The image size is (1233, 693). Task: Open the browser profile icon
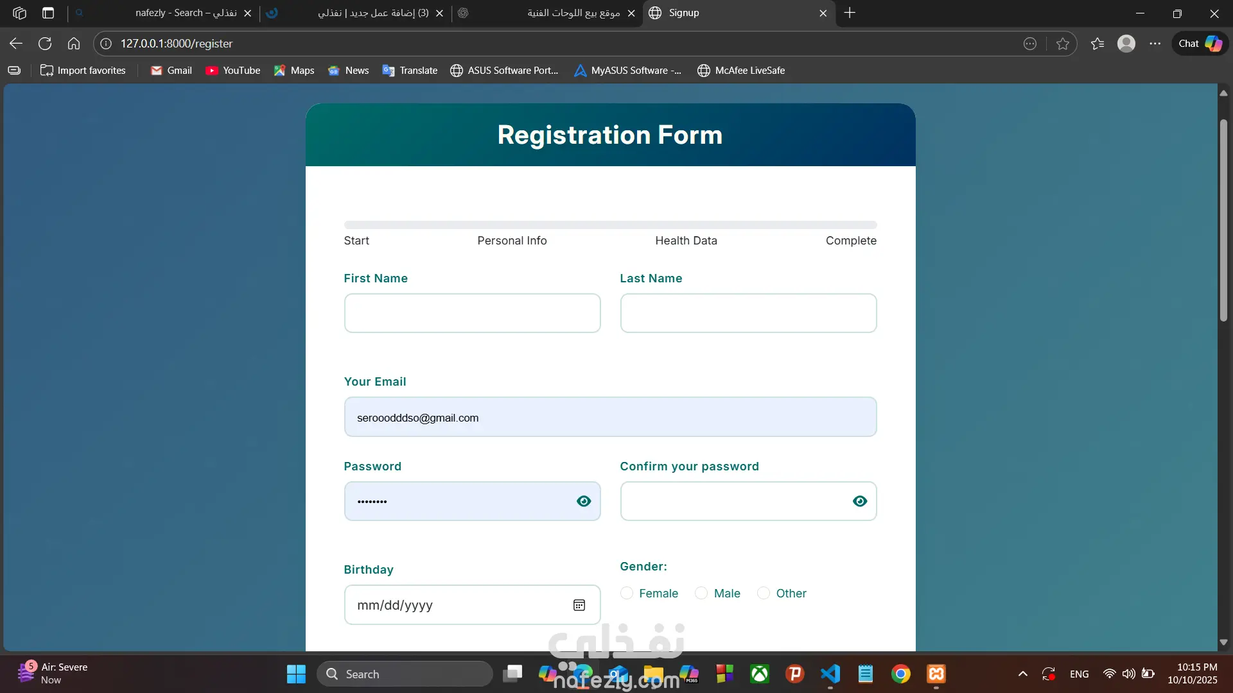[x=1126, y=44]
